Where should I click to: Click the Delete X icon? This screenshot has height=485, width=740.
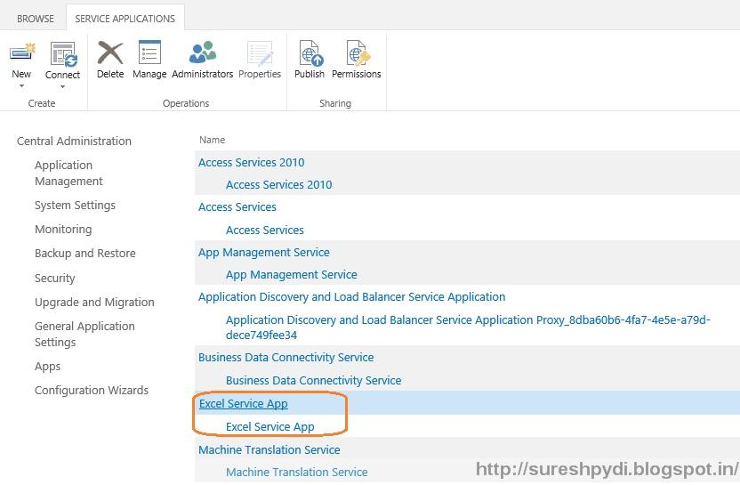pos(110,52)
